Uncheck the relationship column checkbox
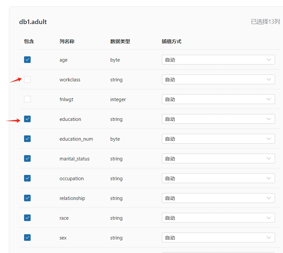 [x=27, y=198]
